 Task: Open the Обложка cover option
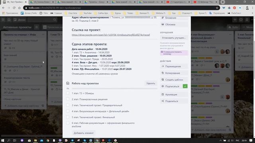[174, 25]
